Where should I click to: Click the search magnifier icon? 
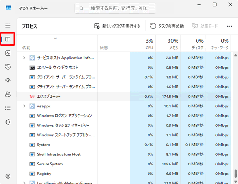[x=81, y=8]
